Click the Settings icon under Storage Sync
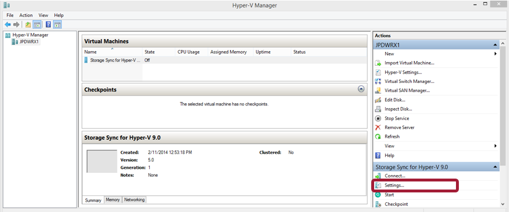509x212 pixels. 378,185
